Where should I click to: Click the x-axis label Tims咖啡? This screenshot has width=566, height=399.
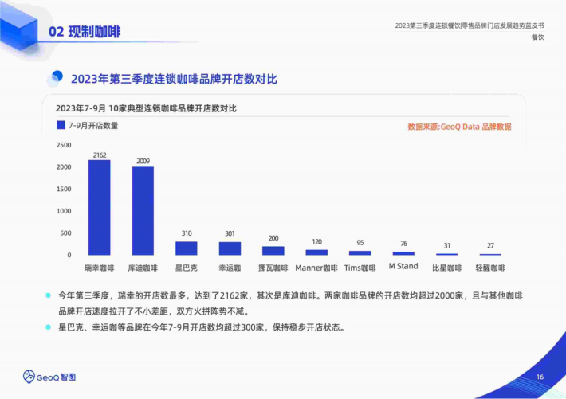pos(360,268)
